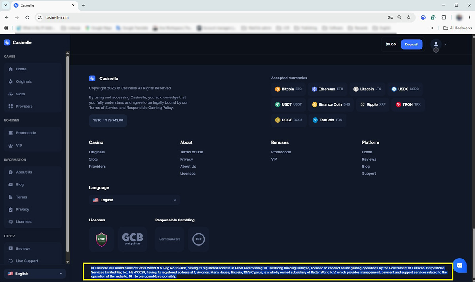Click the 1 BTC = $75,743.00 rate box
Screen dimensions: 475x282
[108, 120]
